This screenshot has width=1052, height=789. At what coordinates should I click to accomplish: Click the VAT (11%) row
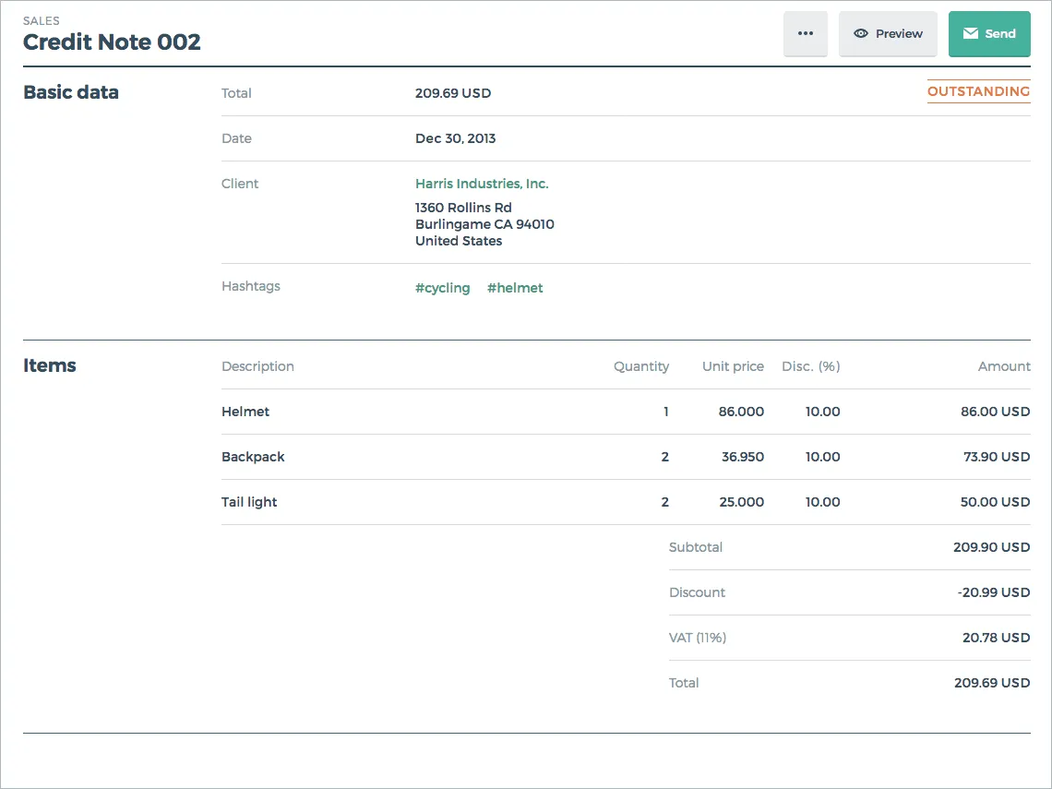698,637
